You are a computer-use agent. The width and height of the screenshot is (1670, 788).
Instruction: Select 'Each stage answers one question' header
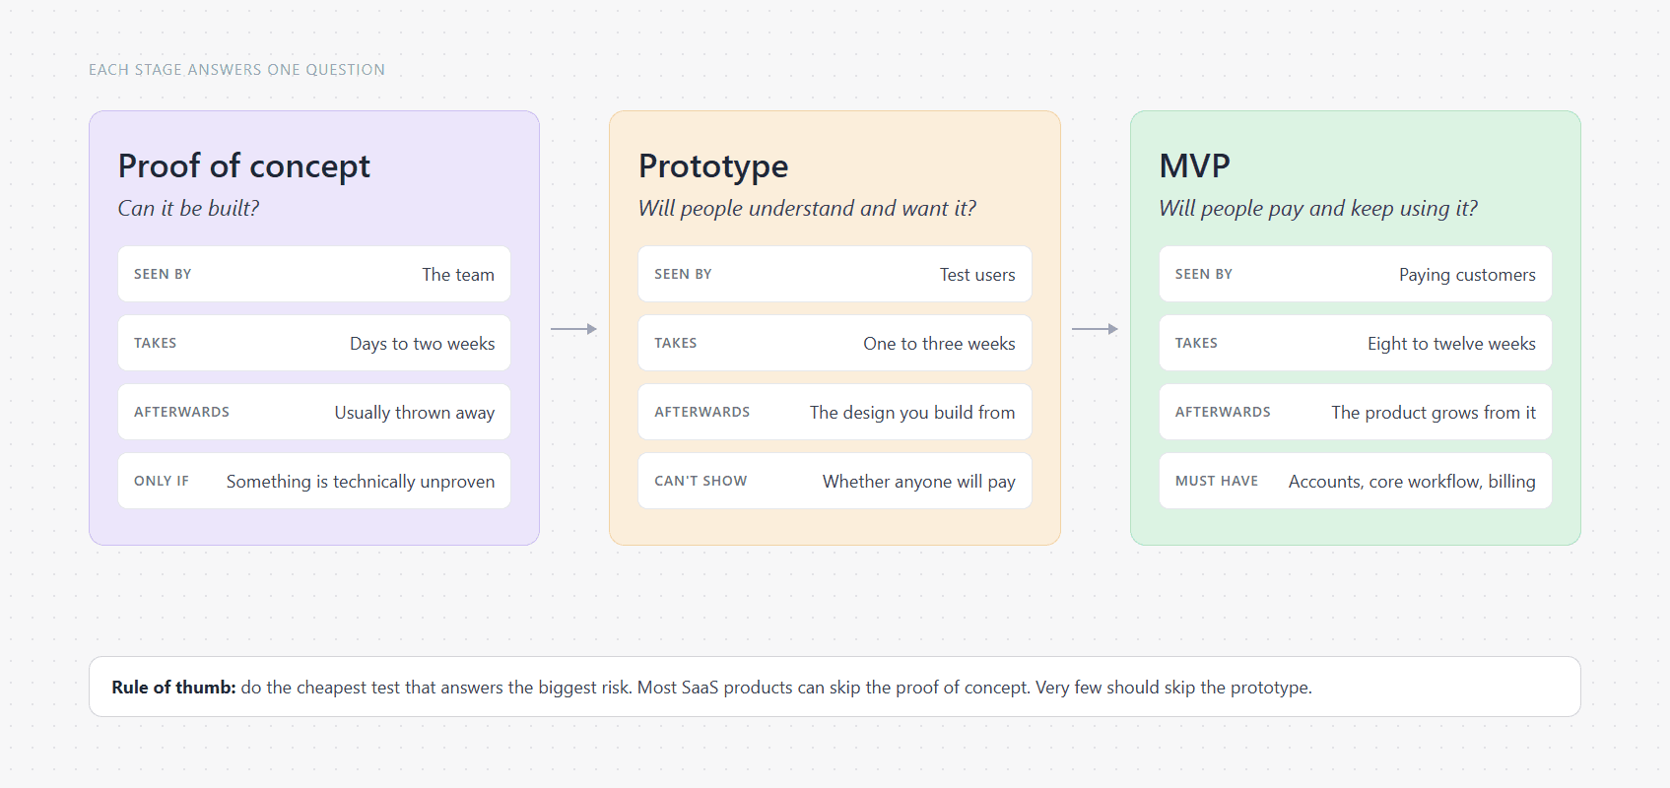coord(236,70)
